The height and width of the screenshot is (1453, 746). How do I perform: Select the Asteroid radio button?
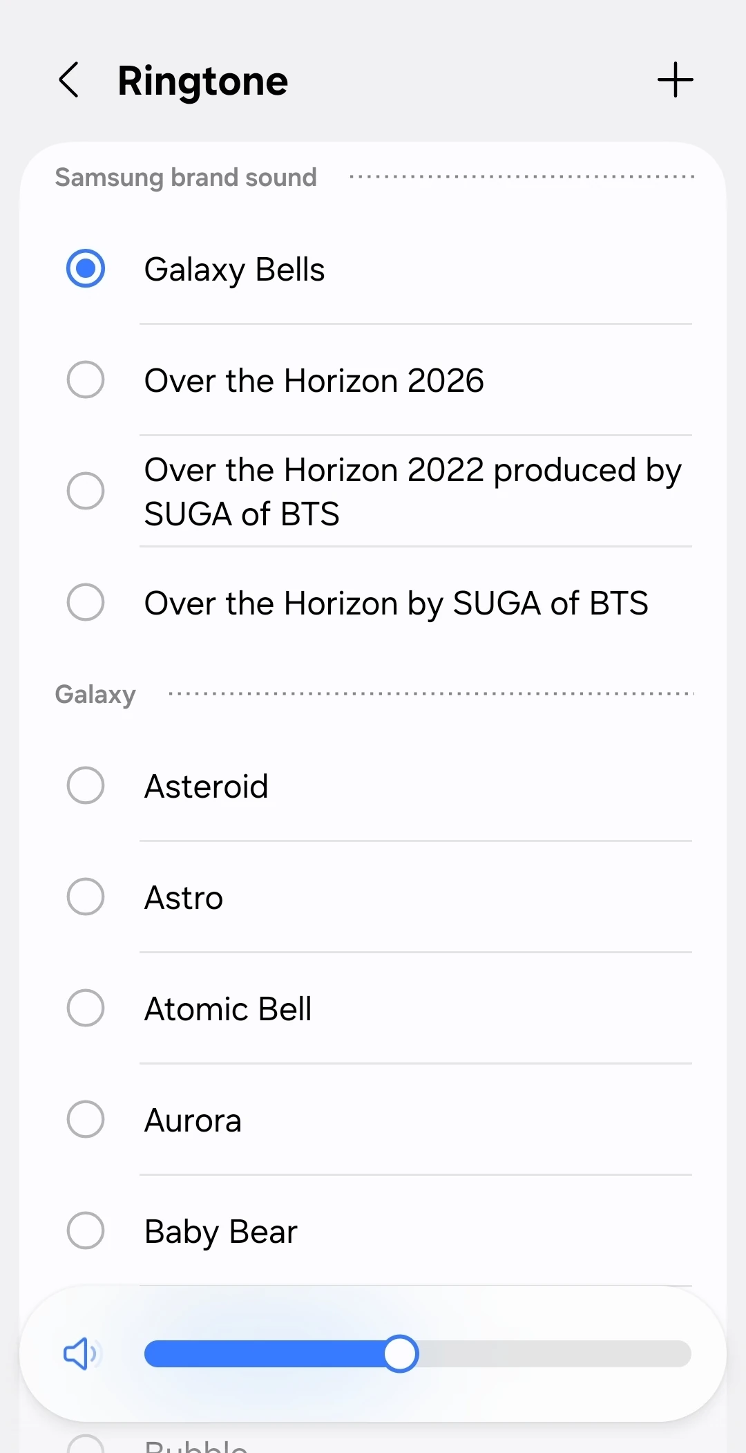pos(86,785)
